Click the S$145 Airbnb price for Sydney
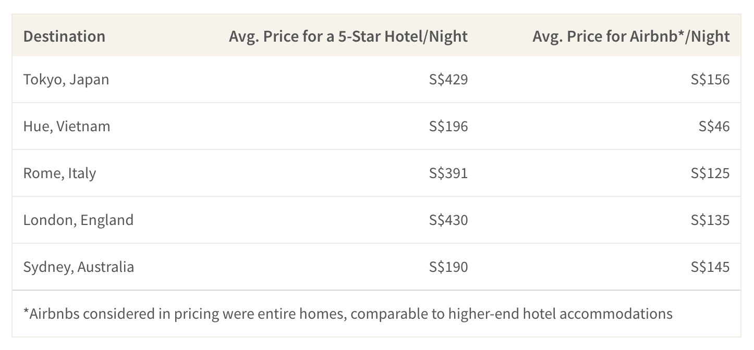Screen dimensions: 754x350 pyautogui.click(x=710, y=267)
